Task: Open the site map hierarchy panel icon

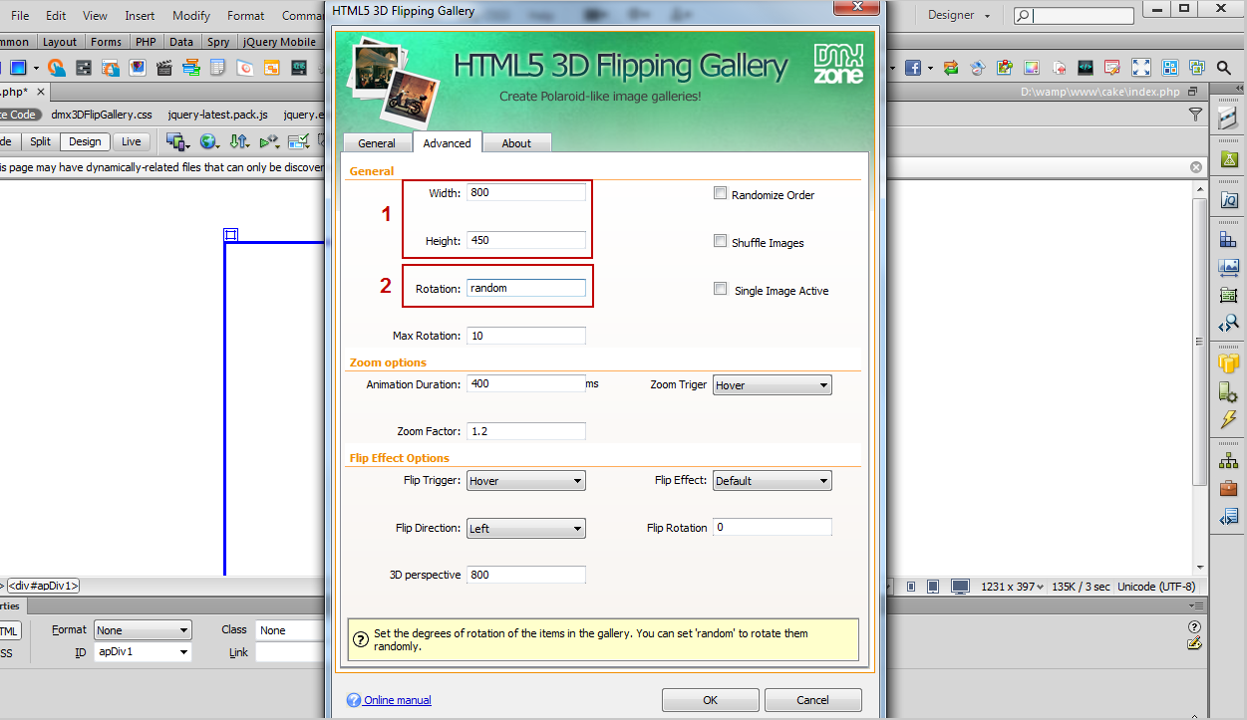Action: (1228, 461)
